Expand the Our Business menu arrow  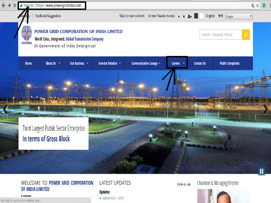click(87, 63)
